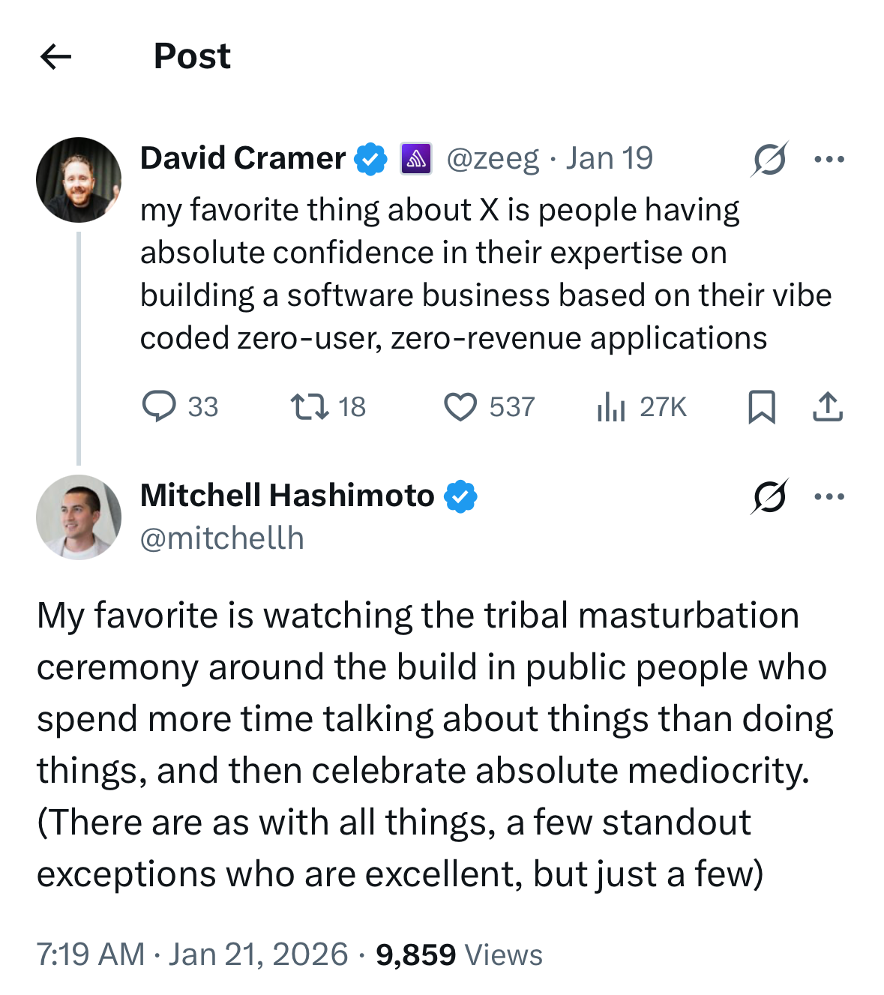The height and width of the screenshot is (995, 884).
Task: Click David Cramer's display name
Action: 243,159
